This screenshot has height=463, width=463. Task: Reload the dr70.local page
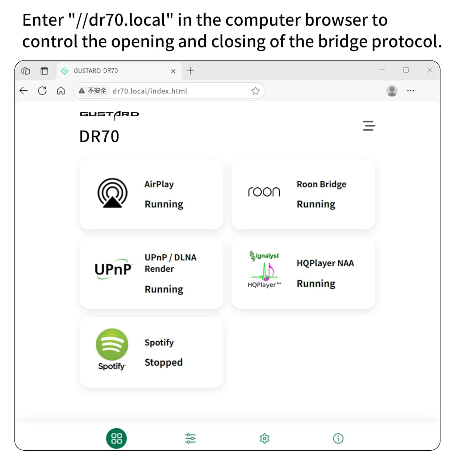pyautogui.click(x=42, y=91)
